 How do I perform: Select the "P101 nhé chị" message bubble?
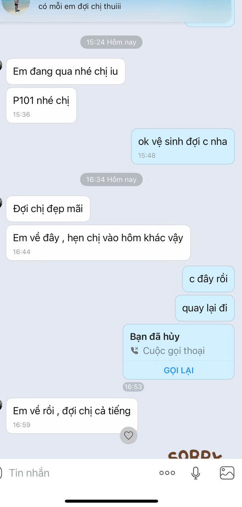[41, 105]
